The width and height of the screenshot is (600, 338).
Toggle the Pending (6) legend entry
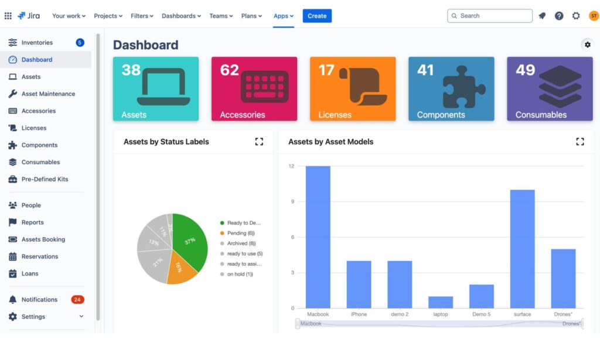[237, 233]
